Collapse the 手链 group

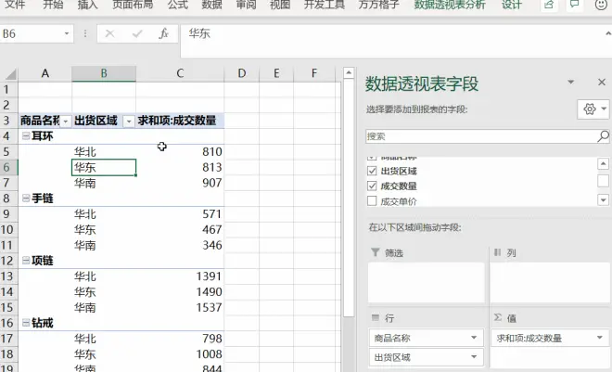point(26,199)
